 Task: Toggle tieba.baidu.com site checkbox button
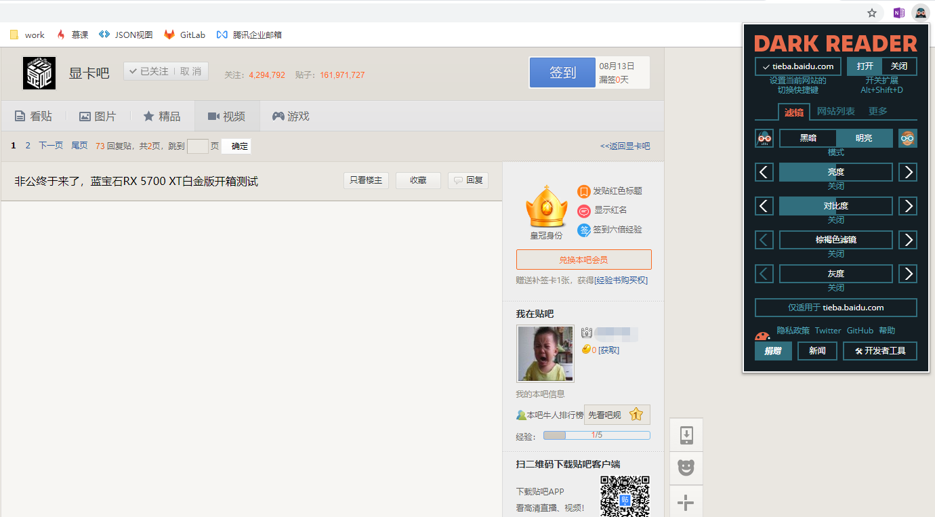click(x=798, y=66)
